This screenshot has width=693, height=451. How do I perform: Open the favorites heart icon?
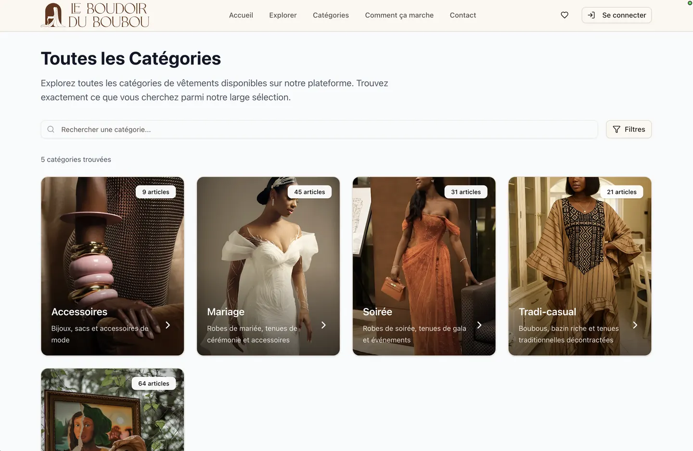[565, 15]
